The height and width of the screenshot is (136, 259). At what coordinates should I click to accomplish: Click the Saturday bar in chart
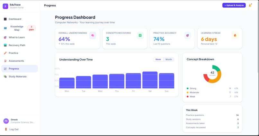[150, 80]
